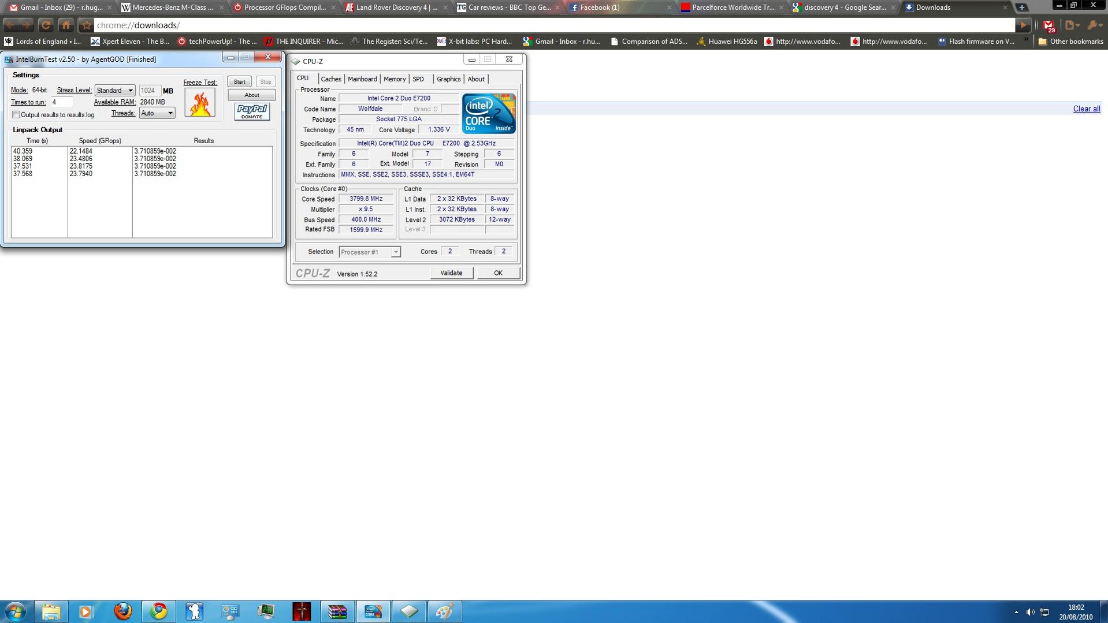
Task: Click the Validate button in CPU-Z
Action: [x=452, y=273]
